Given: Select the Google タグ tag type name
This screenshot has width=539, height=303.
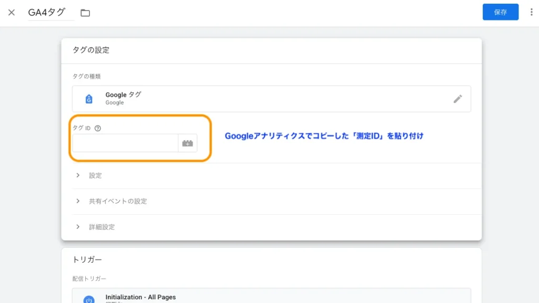Looking at the screenshot, I should [123, 95].
